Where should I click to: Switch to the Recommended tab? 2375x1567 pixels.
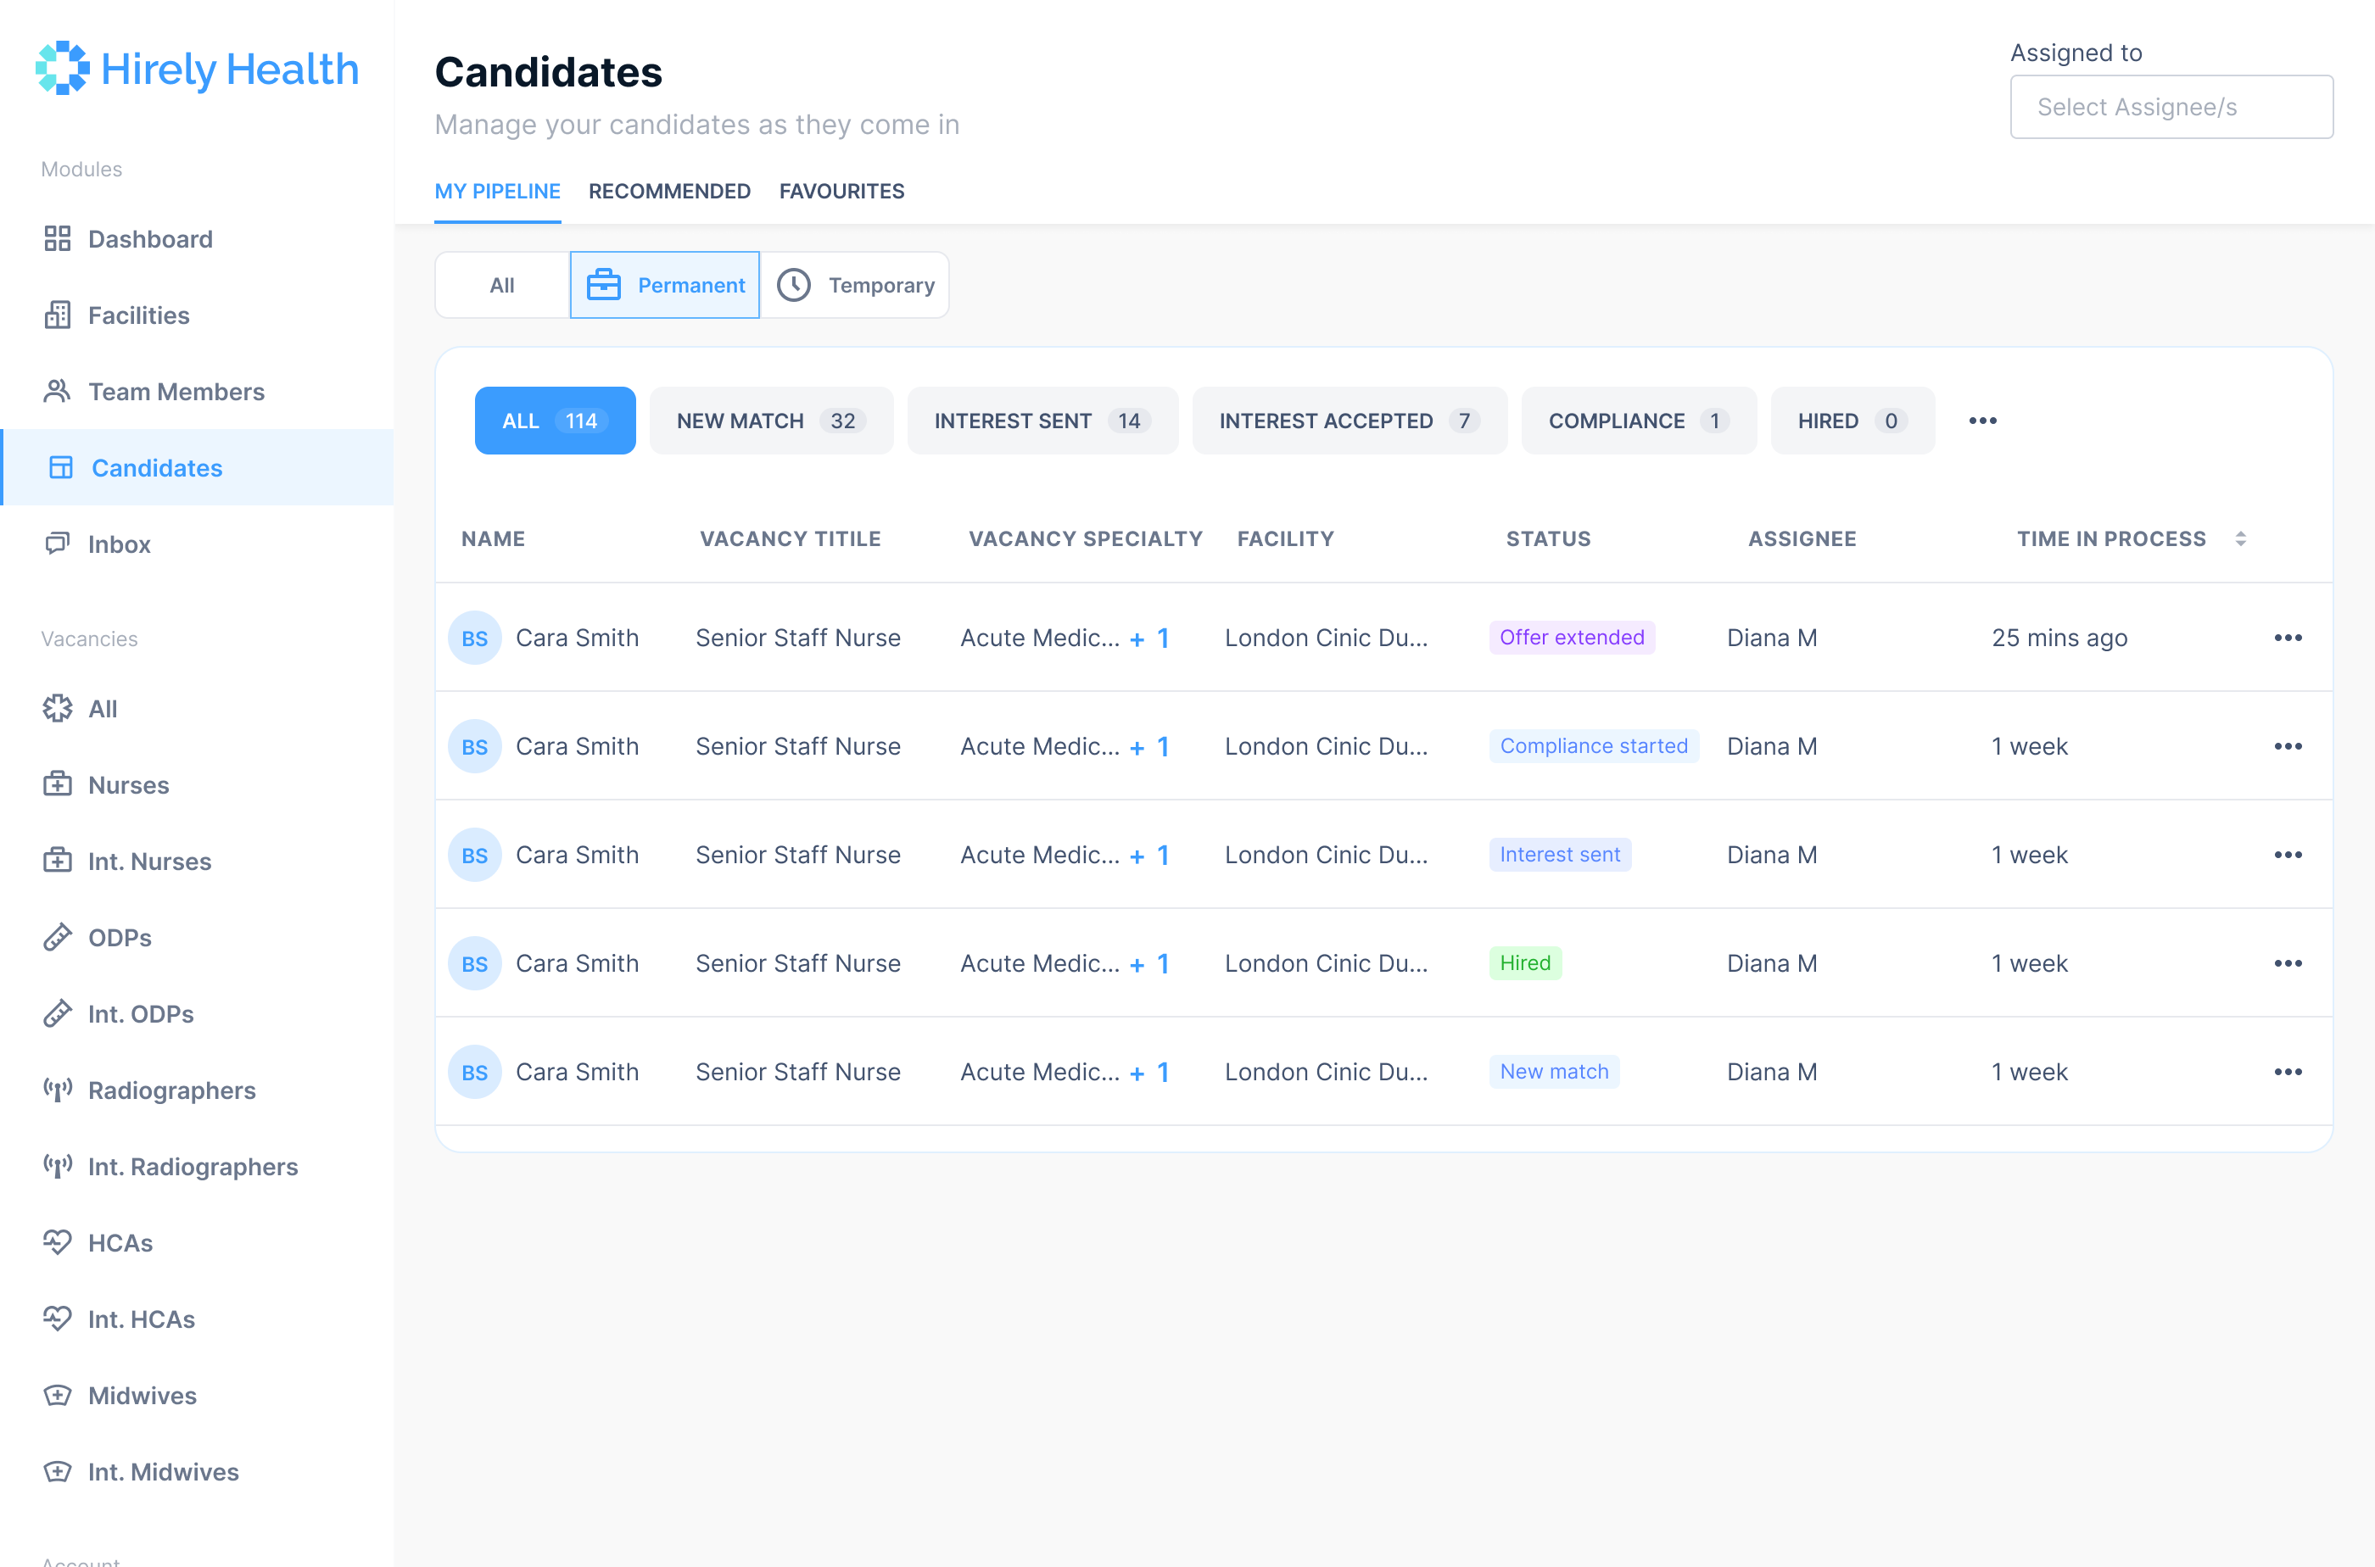[x=670, y=191]
